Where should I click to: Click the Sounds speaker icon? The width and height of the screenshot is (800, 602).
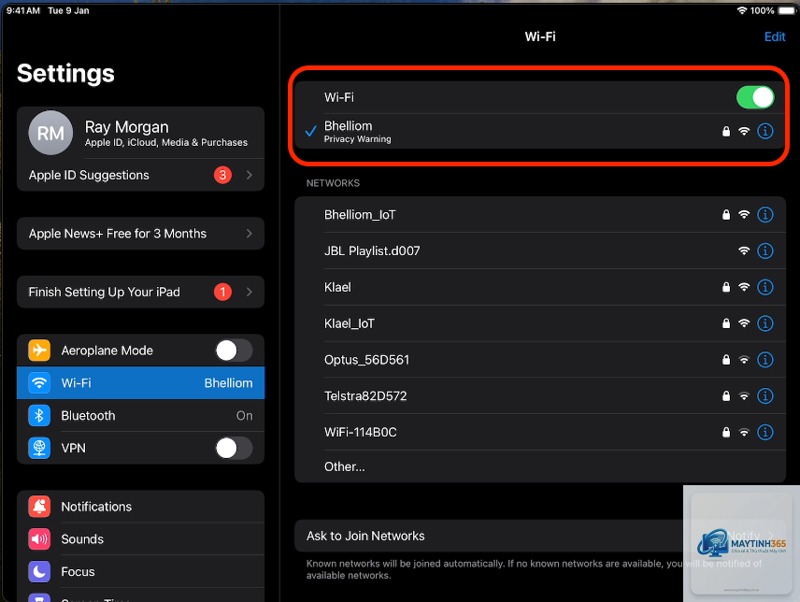click(x=39, y=539)
